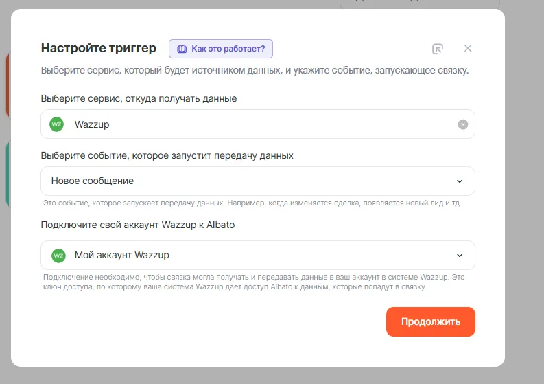Screen dimensions: 544x384
Task: Click label 'Выберите сервис, откуда получать данные'
Action: [139, 98]
